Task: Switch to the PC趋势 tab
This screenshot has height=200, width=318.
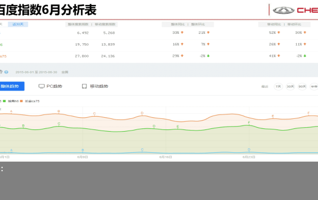Action: (50, 87)
